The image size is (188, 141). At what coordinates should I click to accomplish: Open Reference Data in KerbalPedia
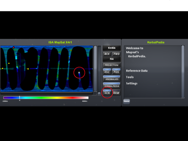click(x=137, y=71)
